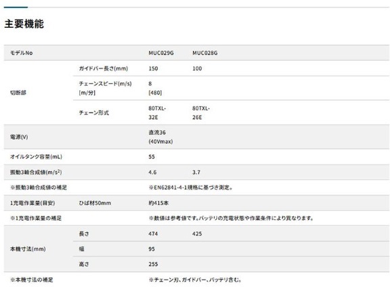Click the chain type 80TXL-26E
Image resolution: width=390 pixels, height=287 pixels.
pyautogui.click(x=200, y=112)
